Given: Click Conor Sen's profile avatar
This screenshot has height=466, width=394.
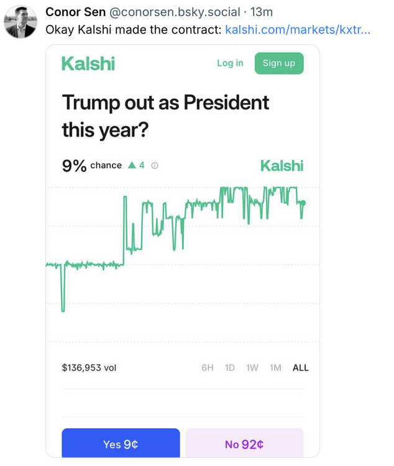Looking at the screenshot, I should coord(20,22).
